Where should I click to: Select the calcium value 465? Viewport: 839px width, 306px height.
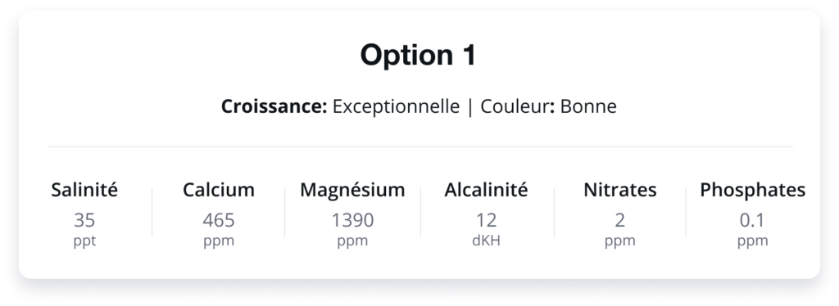pyautogui.click(x=219, y=220)
